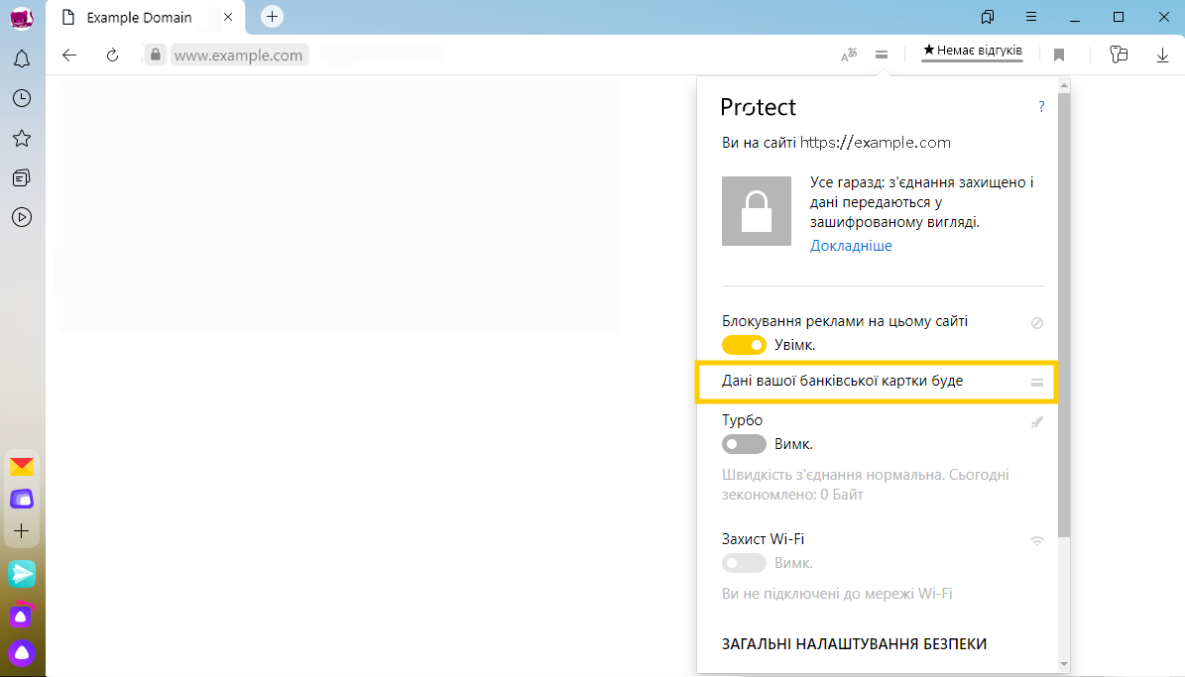The image size is (1185, 677).
Task: Reload the current page
Action: [113, 55]
